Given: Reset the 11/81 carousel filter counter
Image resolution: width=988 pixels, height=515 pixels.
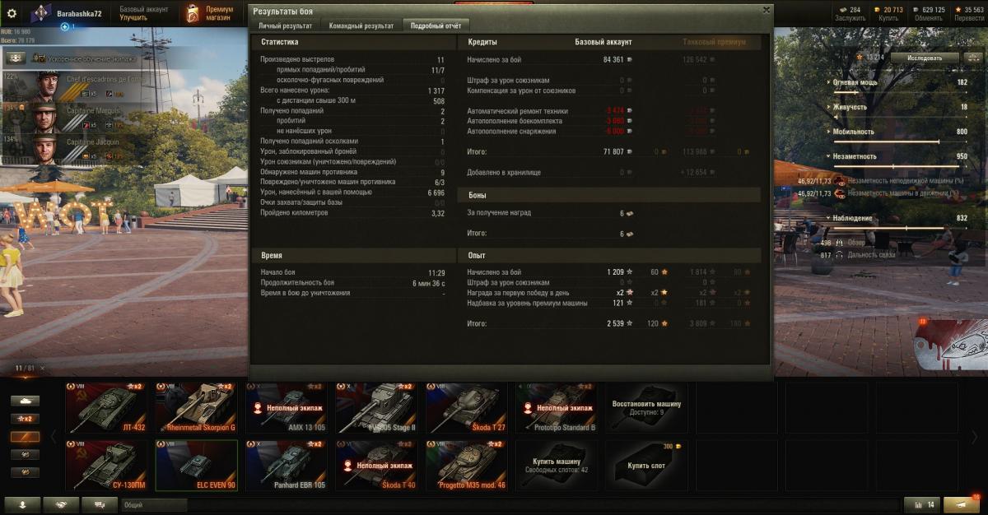Looking at the screenshot, I should point(43,368).
